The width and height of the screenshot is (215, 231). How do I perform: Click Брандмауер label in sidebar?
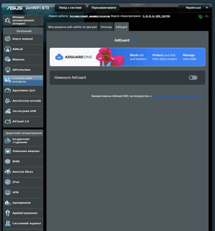[x=22, y=203]
